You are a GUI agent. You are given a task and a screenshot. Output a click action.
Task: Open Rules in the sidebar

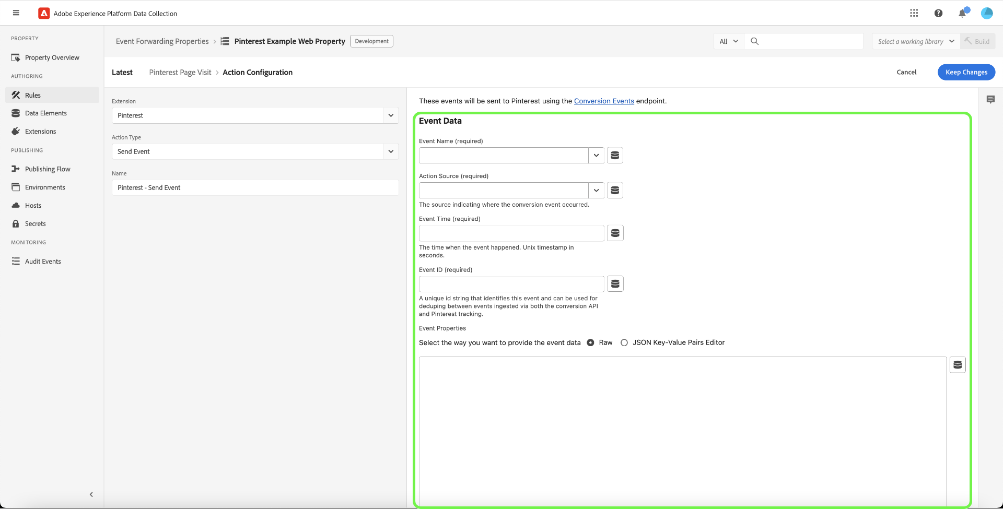pyautogui.click(x=52, y=95)
